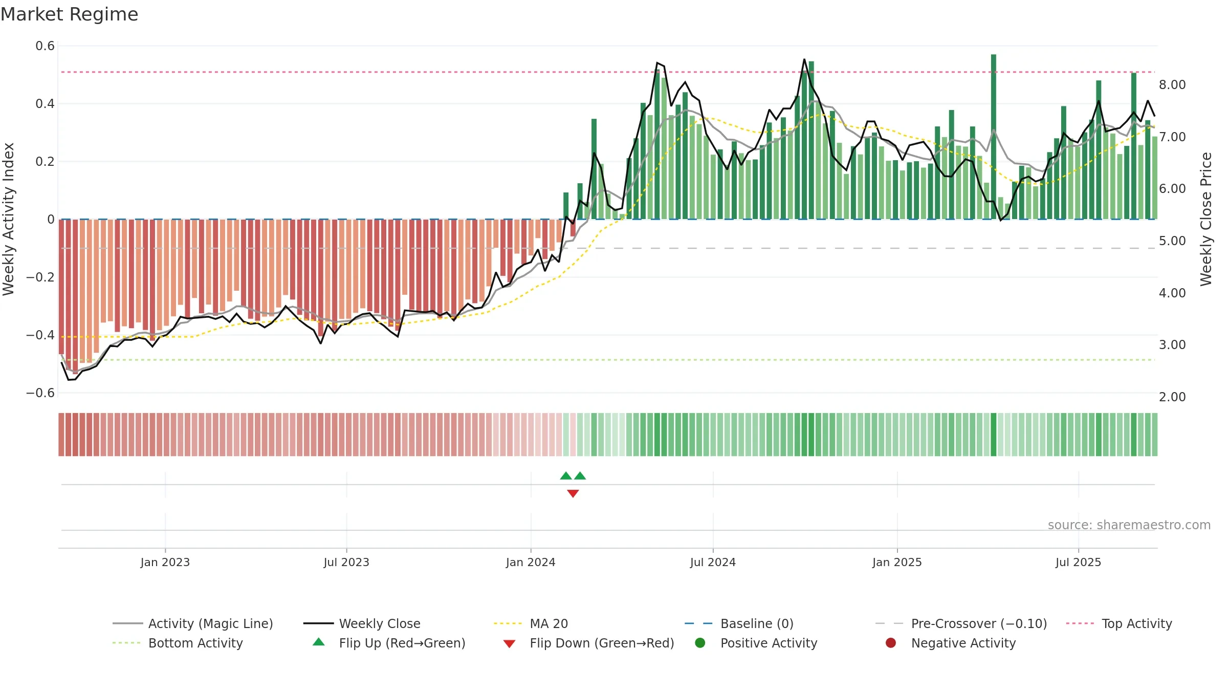This screenshot has width=1228, height=691.
Task: Click the Weekly Close Price axis title
Action: click(1206, 219)
